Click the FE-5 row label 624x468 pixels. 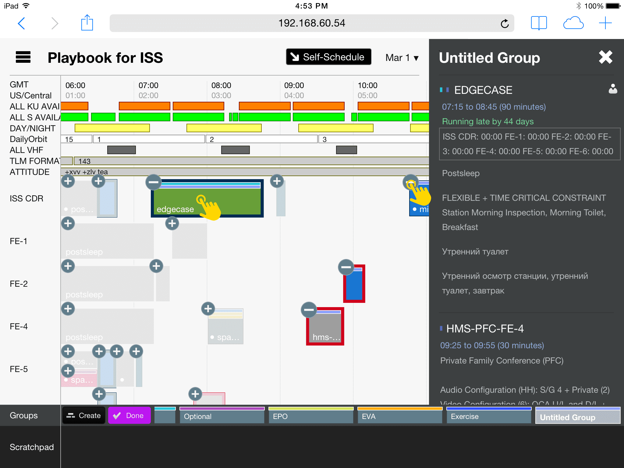[19, 369]
